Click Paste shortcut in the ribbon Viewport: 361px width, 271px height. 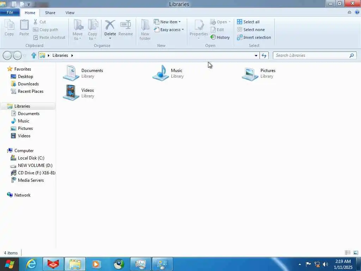(49, 37)
